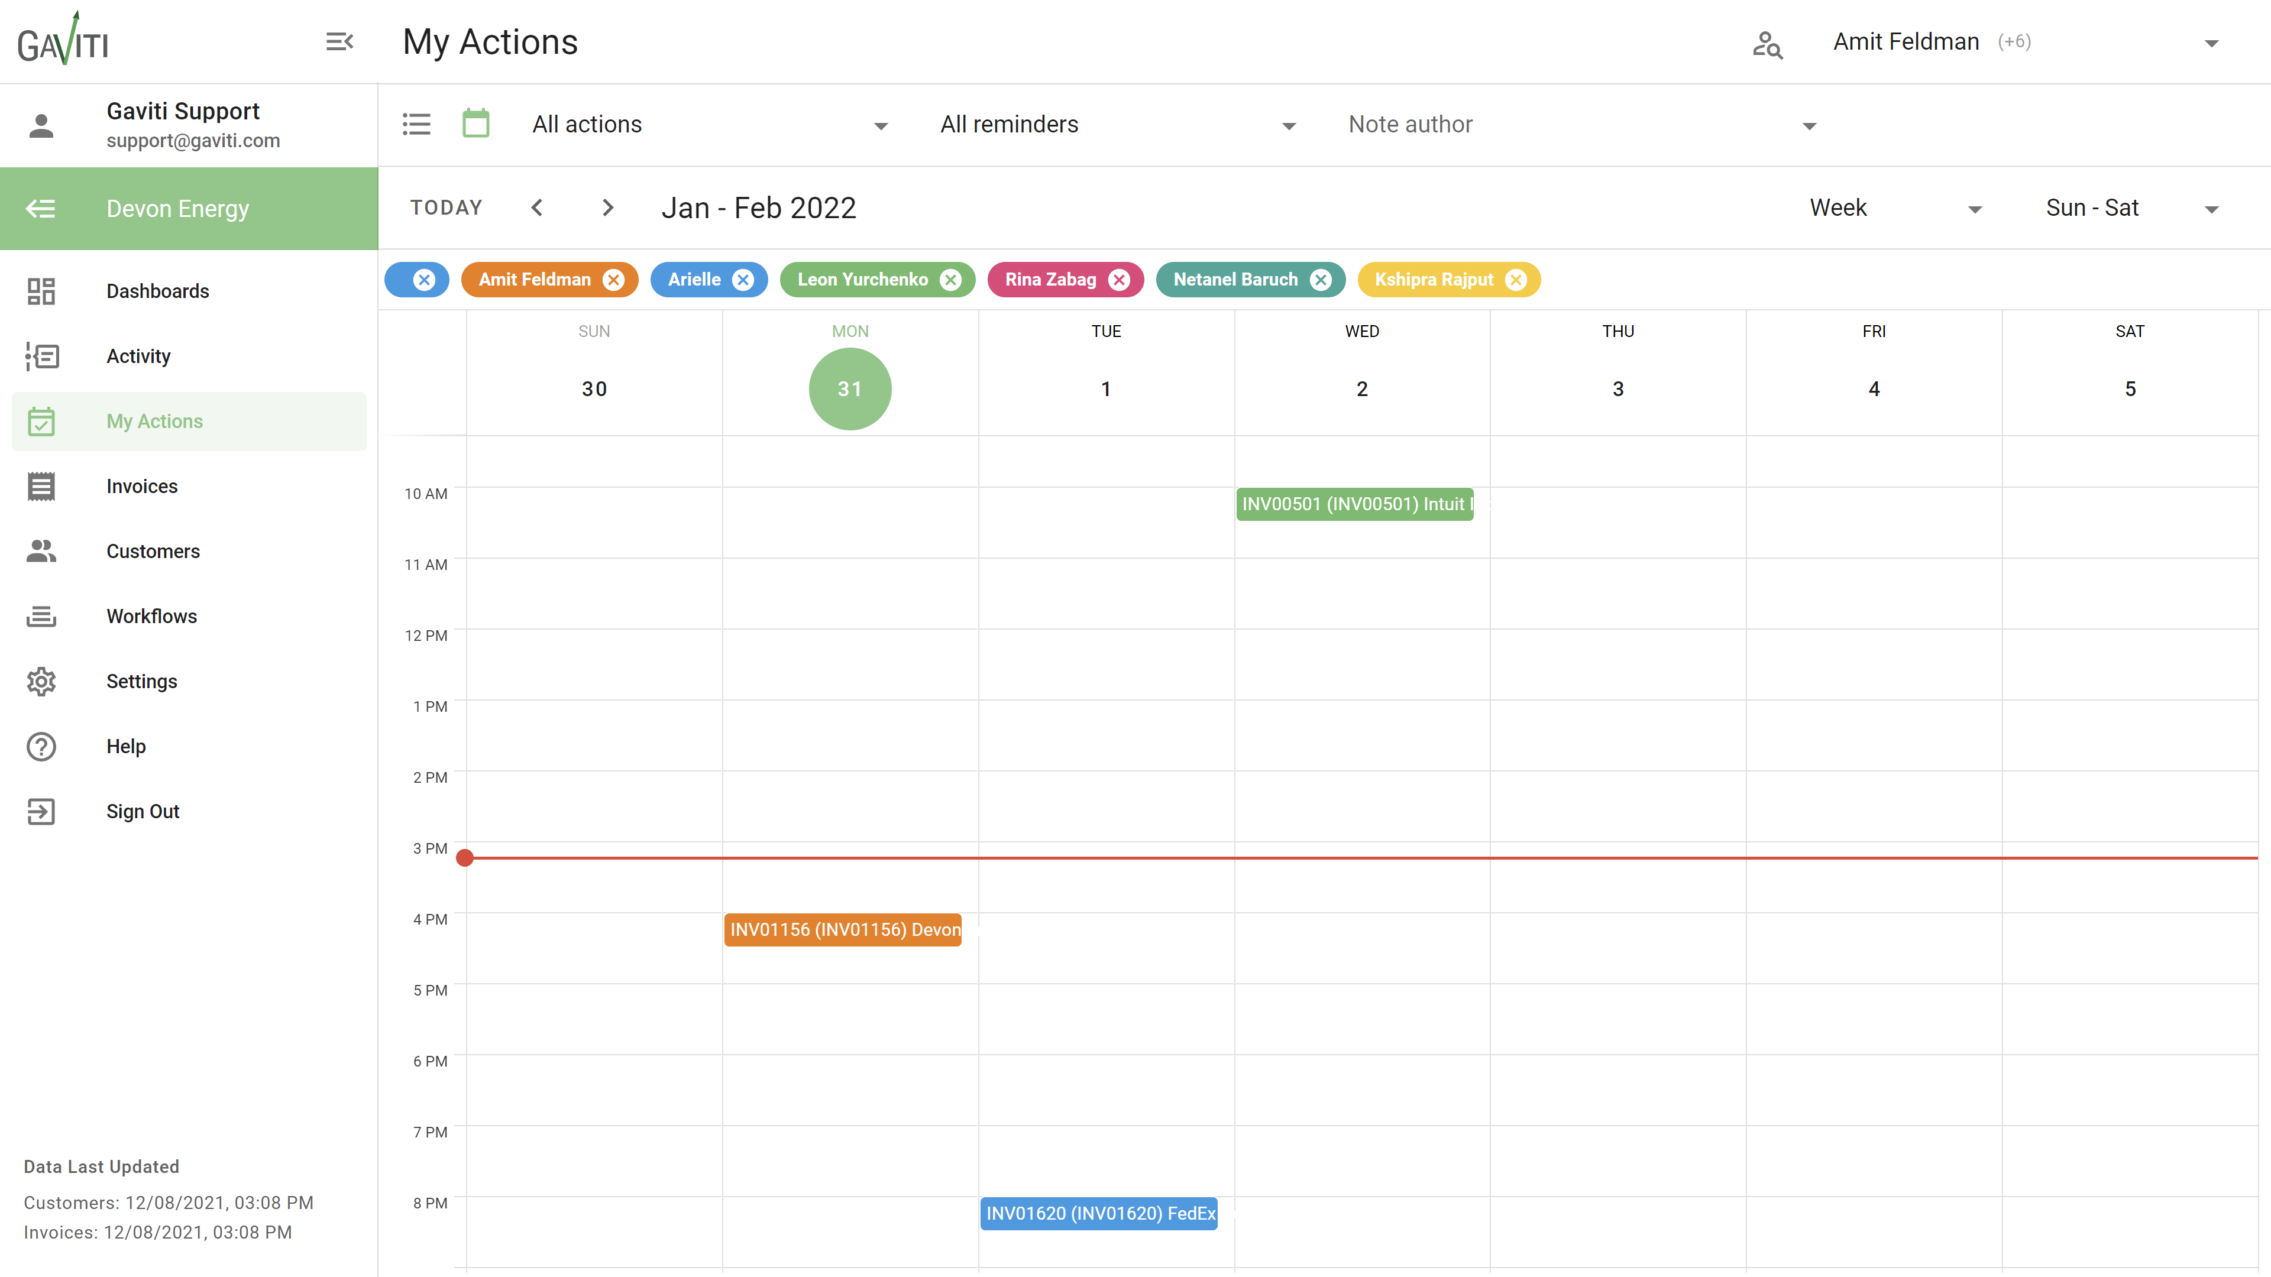Image resolution: width=2271 pixels, height=1277 pixels.
Task: Select the calendar view icon
Action: point(475,124)
